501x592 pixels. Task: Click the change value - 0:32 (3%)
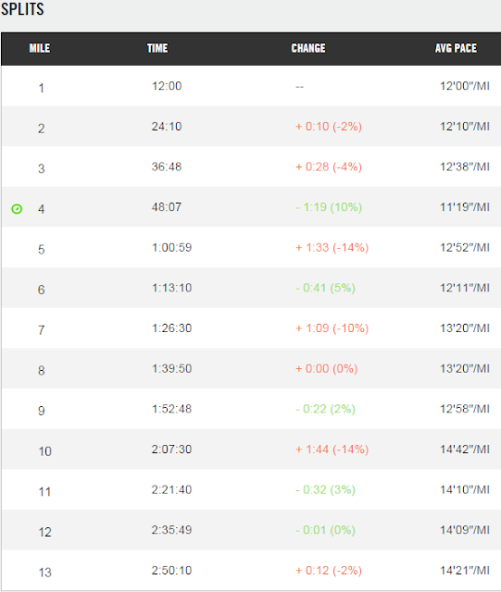coord(325,490)
